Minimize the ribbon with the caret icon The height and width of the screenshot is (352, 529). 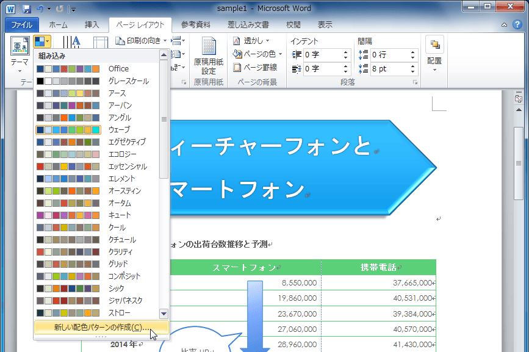tap(504, 25)
